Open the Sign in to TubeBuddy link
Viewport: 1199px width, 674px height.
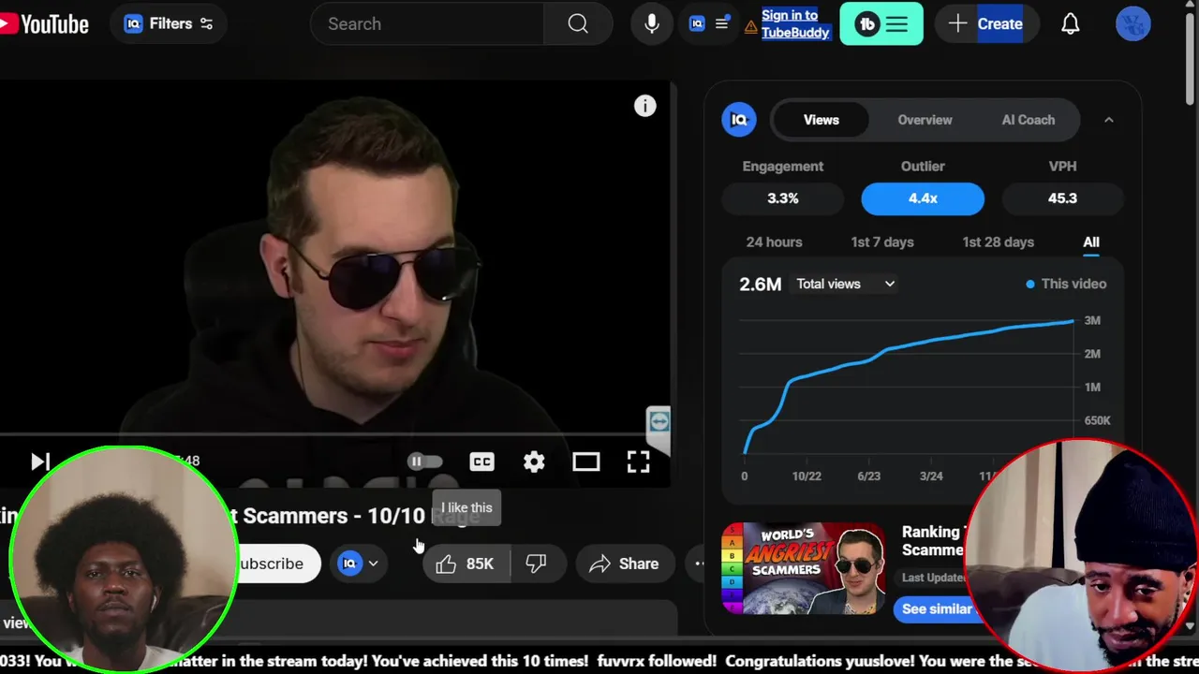(794, 24)
